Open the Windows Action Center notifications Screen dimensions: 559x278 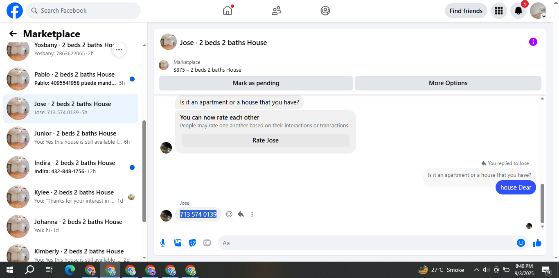tap(547, 270)
